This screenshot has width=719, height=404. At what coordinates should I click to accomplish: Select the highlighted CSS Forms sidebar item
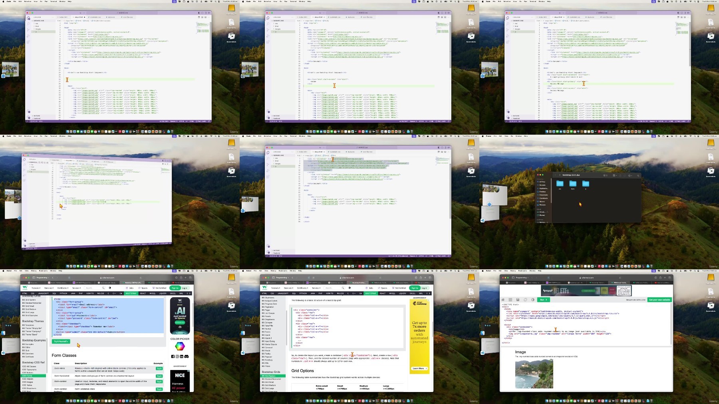click(x=33, y=376)
